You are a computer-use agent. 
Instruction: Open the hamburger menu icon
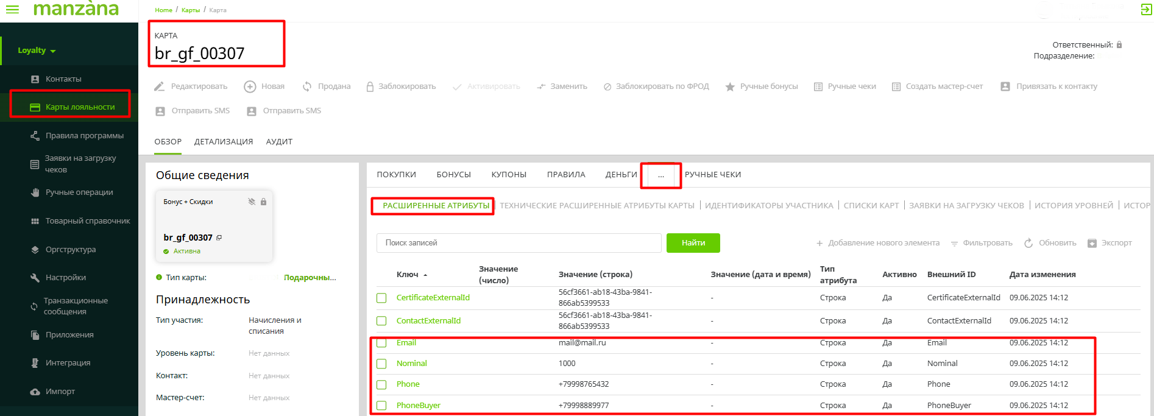click(12, 10)
